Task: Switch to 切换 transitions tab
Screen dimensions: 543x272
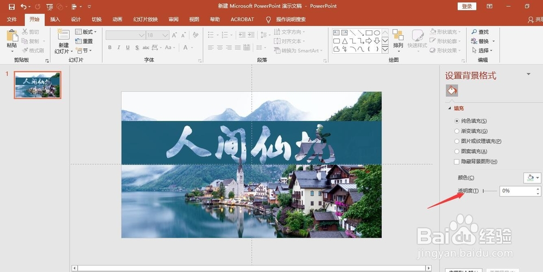Action: (97, 20)
